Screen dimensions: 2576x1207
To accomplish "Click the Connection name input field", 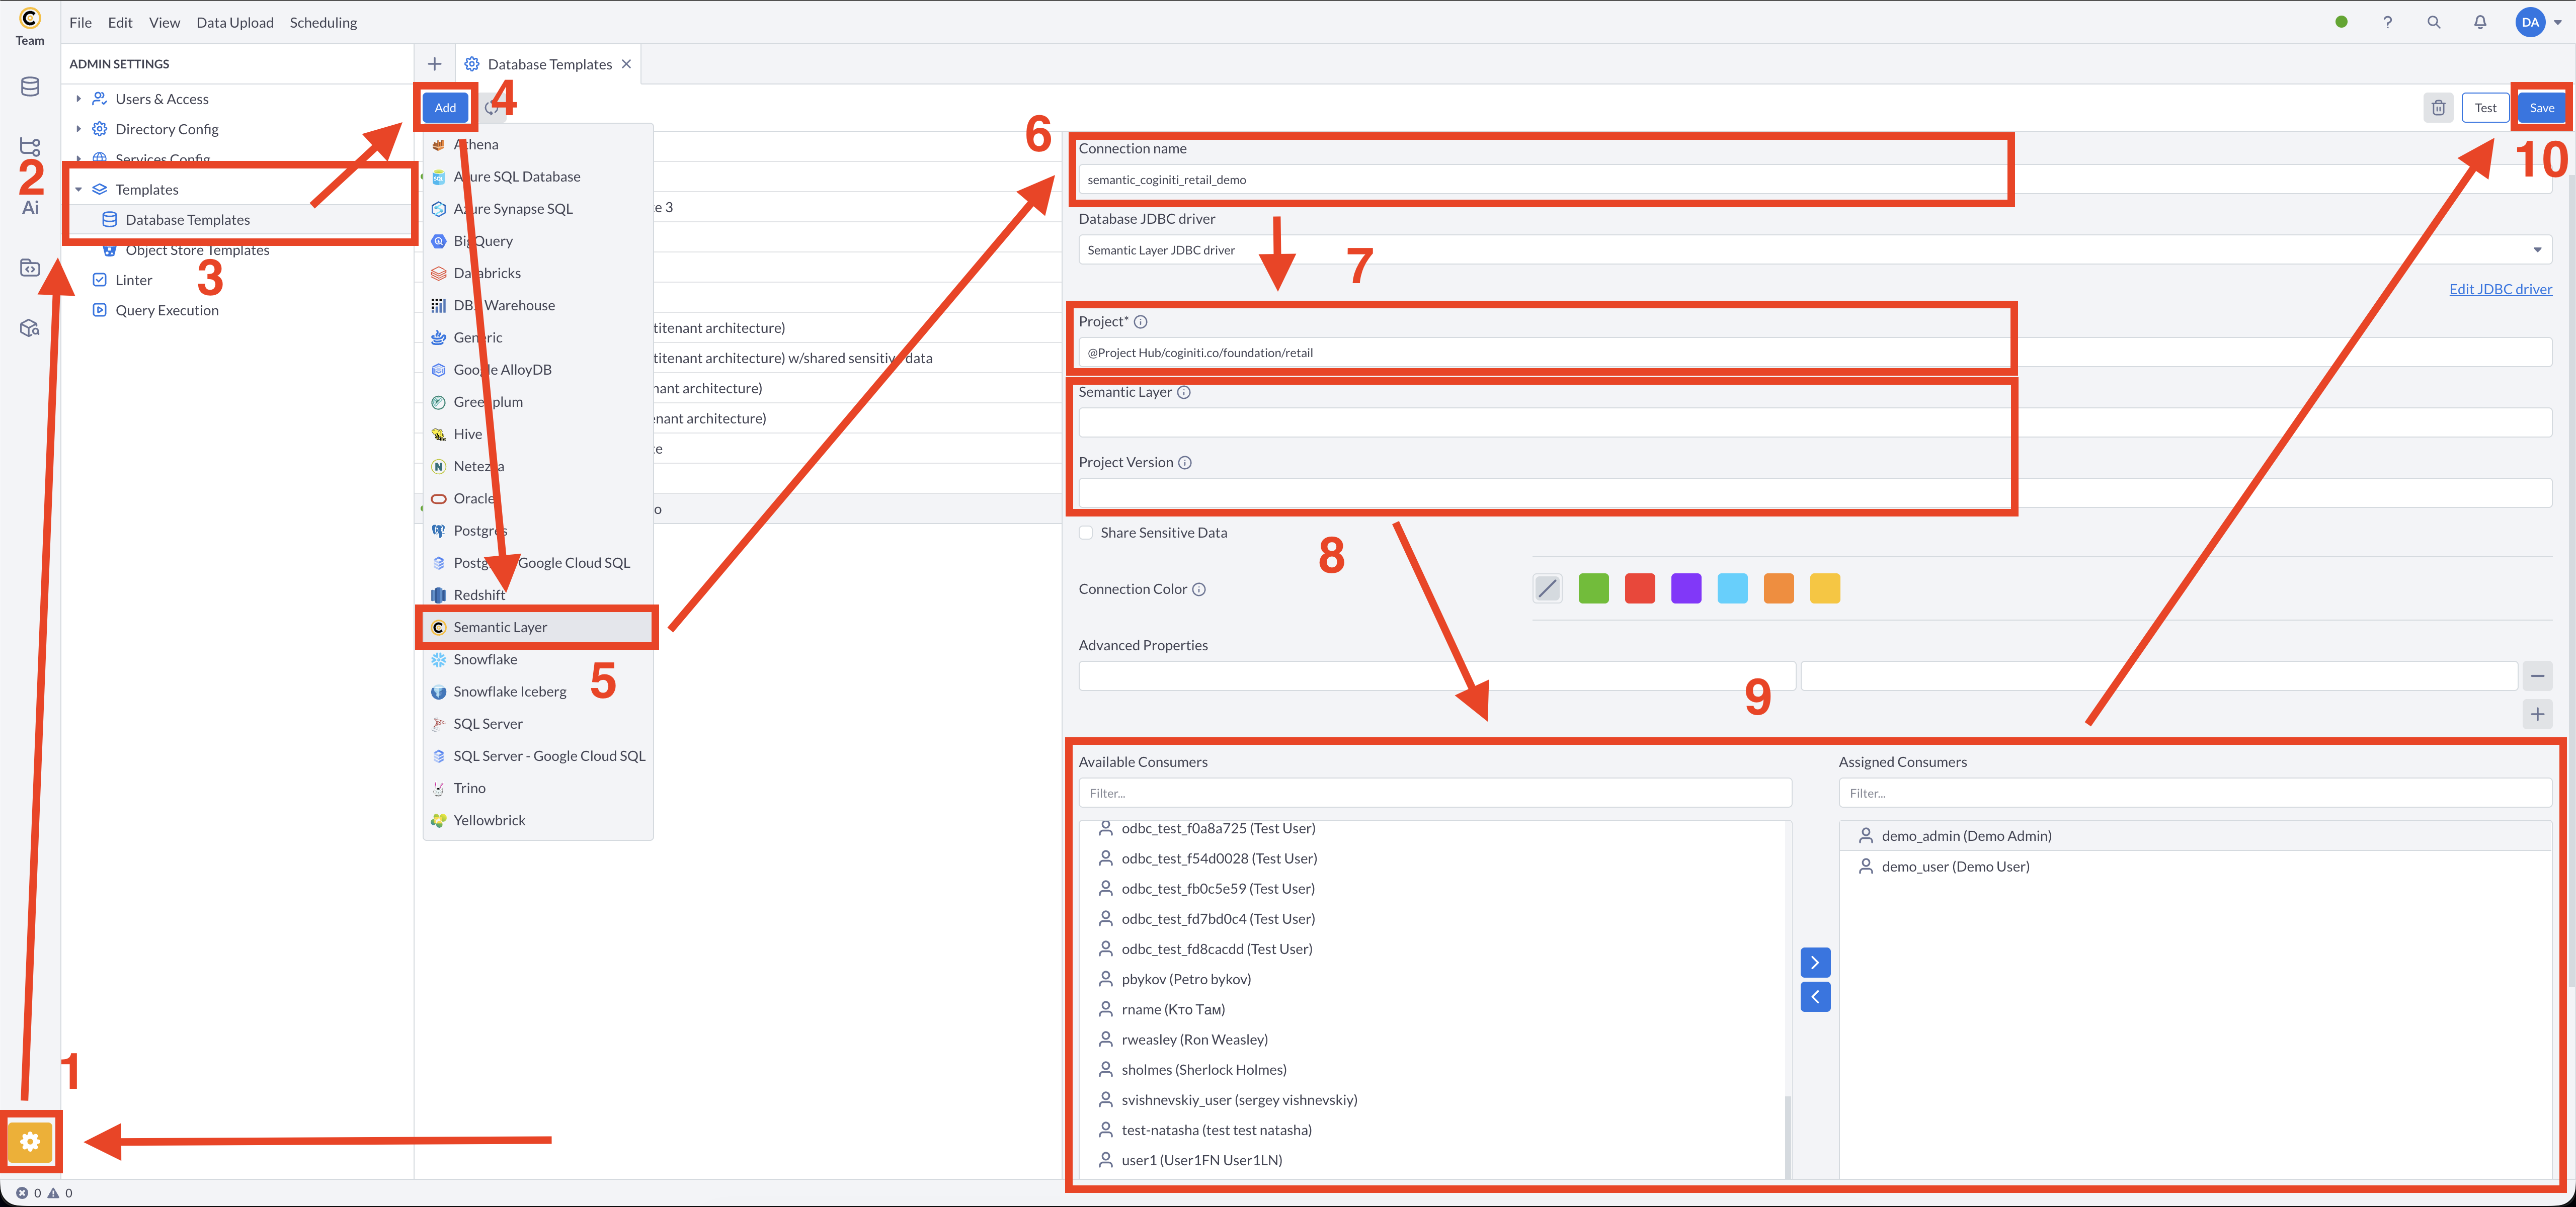I will click(1814, 180).
